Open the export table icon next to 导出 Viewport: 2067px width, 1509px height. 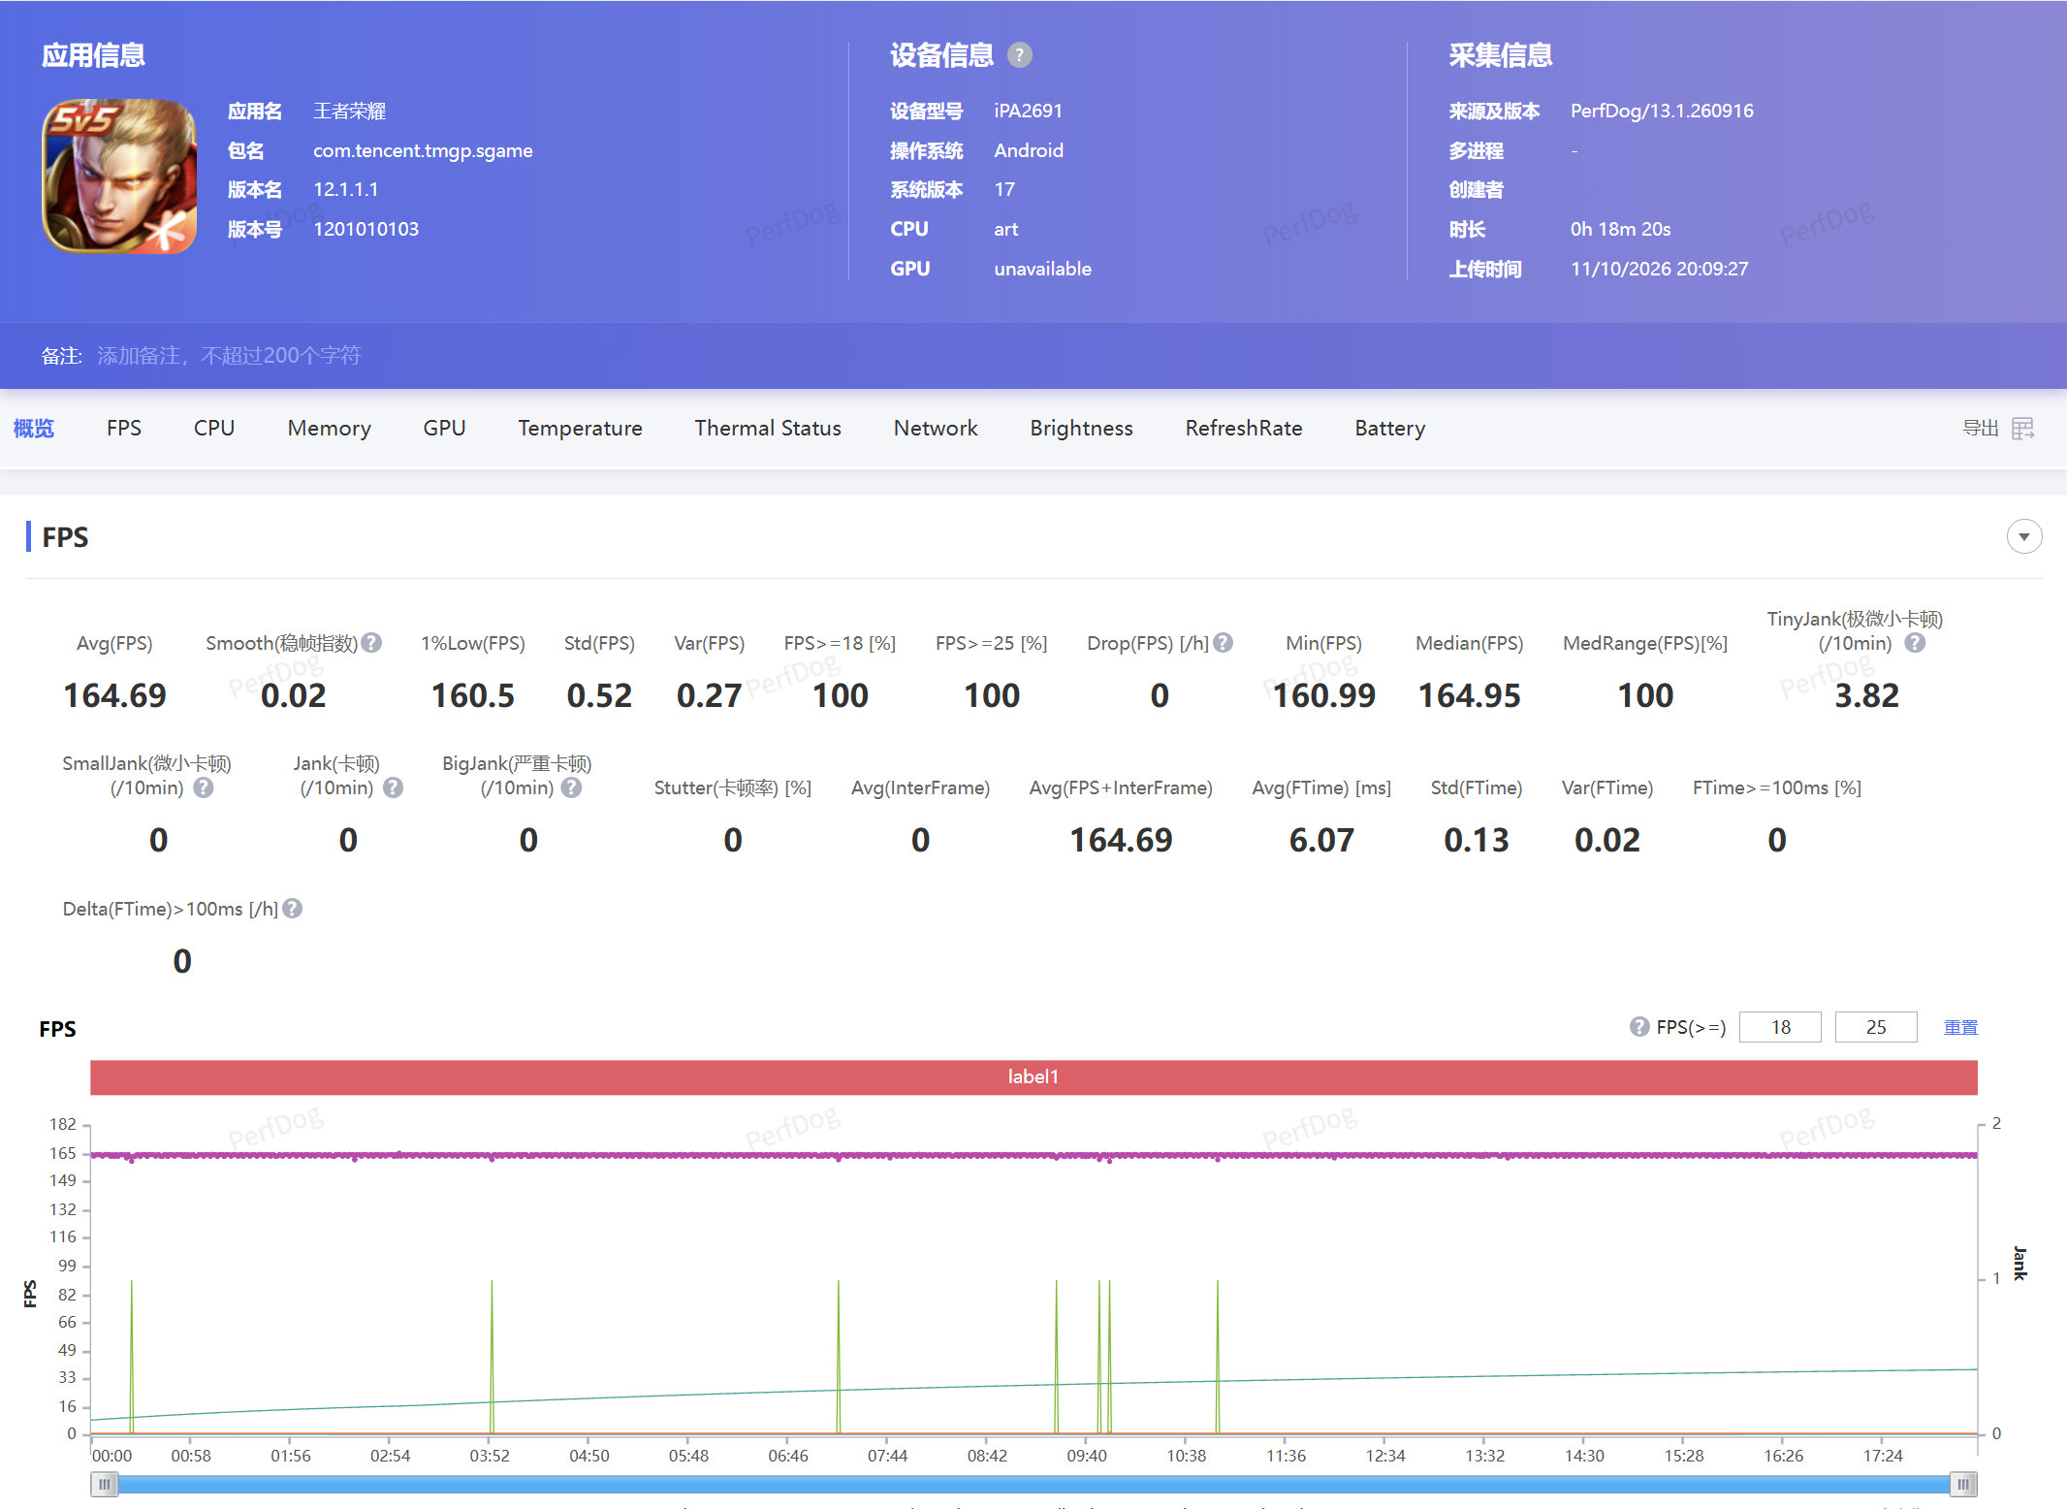coord(2023,429)
